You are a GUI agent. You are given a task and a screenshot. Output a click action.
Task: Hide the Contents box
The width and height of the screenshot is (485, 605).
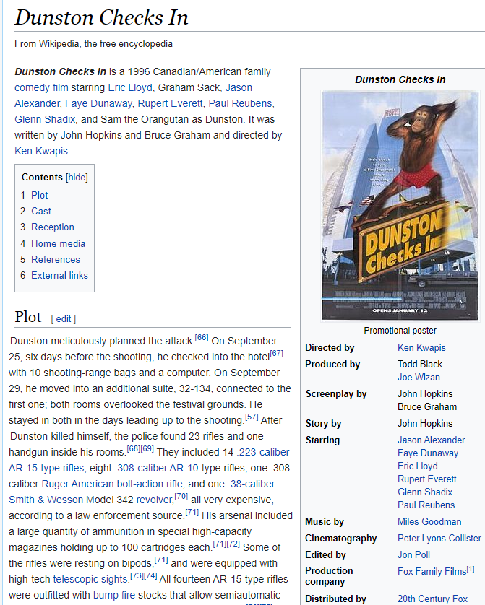tap(77, 177)
